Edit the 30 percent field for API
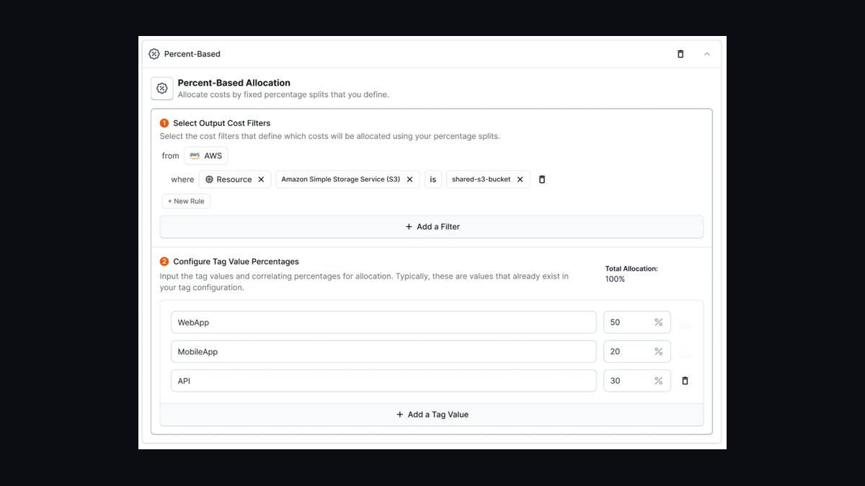This screenshot has width=865, height=486. (636, 381)
